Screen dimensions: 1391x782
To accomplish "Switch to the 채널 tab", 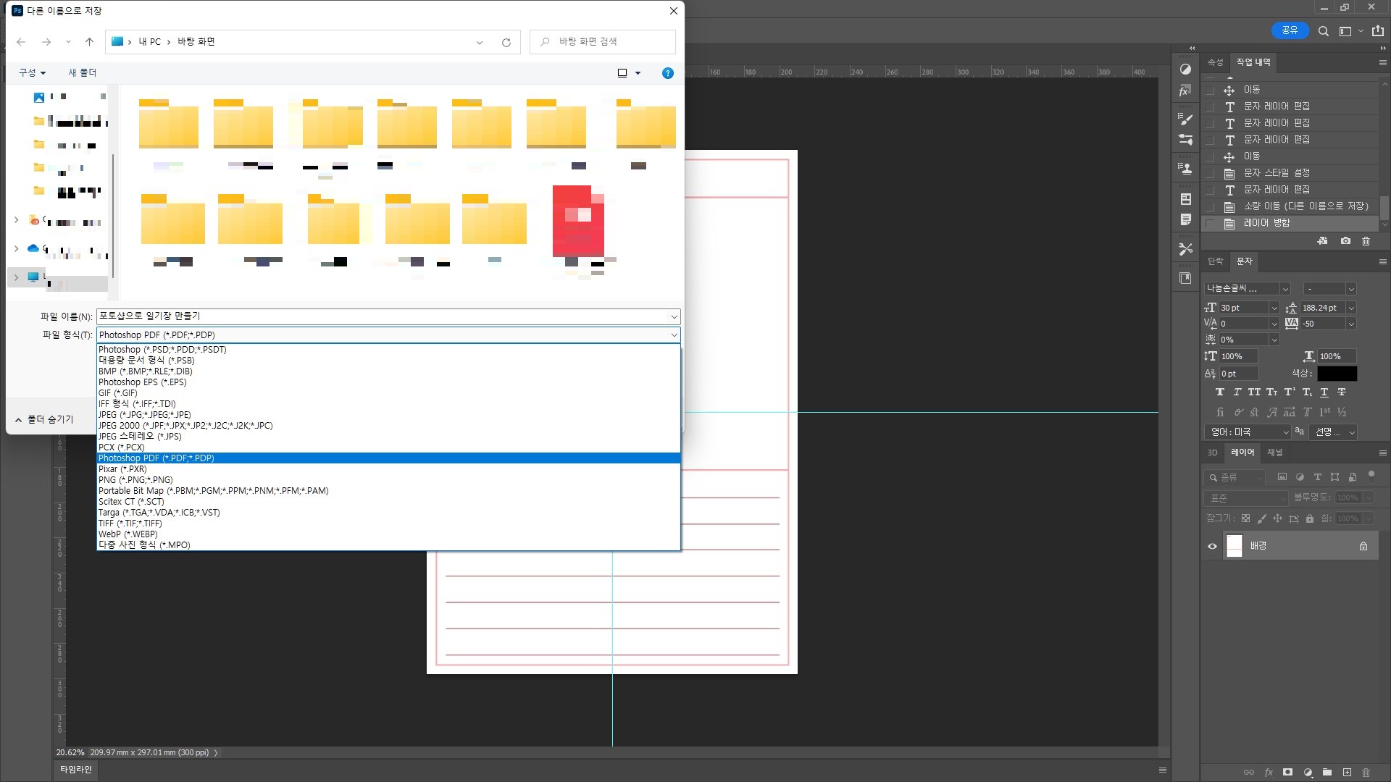I will click(x=1274, y=453).
